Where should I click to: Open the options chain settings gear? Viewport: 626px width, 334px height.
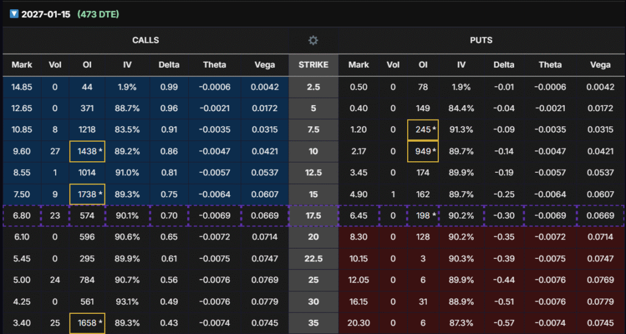click(313, 40)
